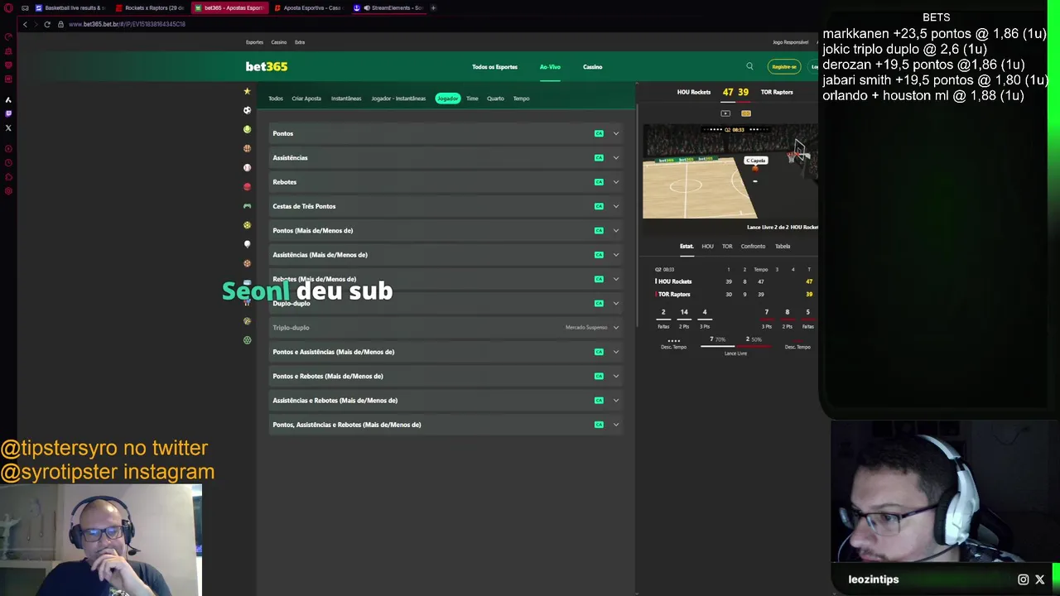
Task: Open the Cassino main navigation link
Action: (x=592, y=67)
